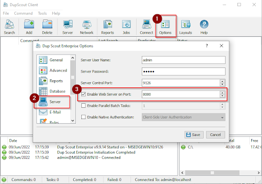Decrease the Server Control Port value
The height and width of the screenshot is (184, 262).
(x=222, y=84)
